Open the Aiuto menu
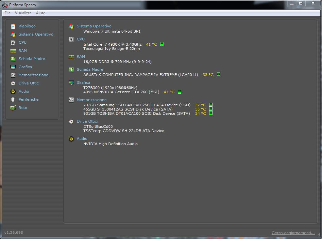 click(x=41, y=13)
